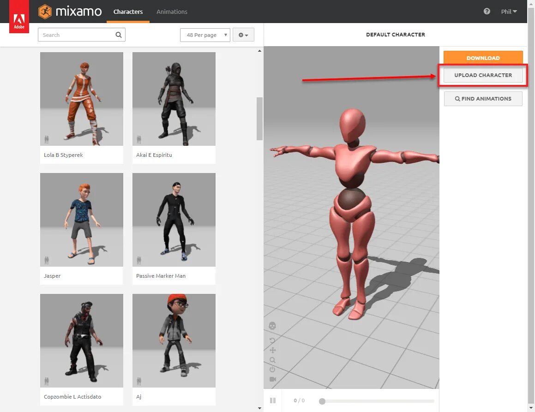The height and width of the screenshot is (412, 535).
Task: Click rig icon on Aj thumbnail
Action: pyautogui.click(x=139, y=381)
